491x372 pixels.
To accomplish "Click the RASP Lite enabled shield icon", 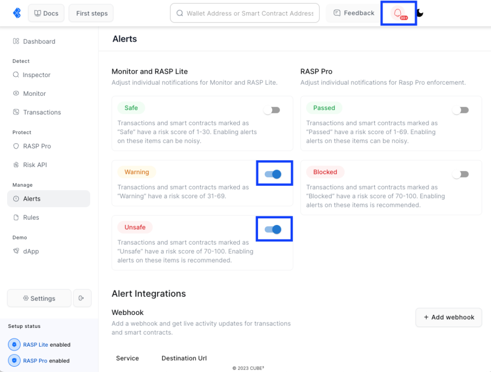I will click(x=14, y=345).
